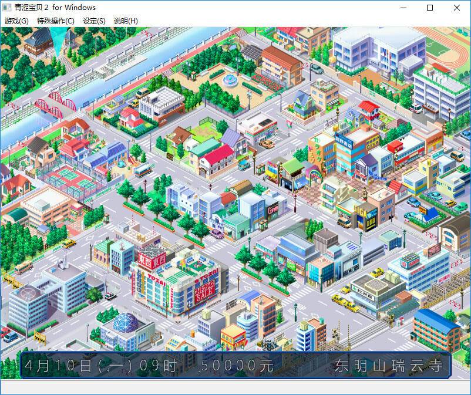The width and height of the screenshot is (471, 395).
Task: Click the 东明山瑞云寺 location name label
Action: coord(389,366)
